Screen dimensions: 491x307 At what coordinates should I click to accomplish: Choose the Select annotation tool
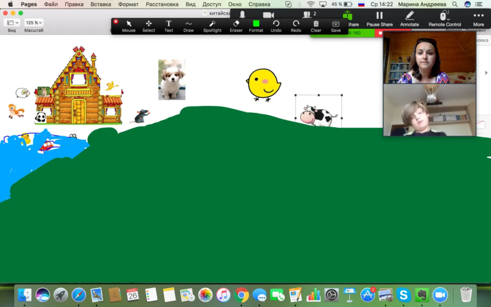click(x=149, y=26)
